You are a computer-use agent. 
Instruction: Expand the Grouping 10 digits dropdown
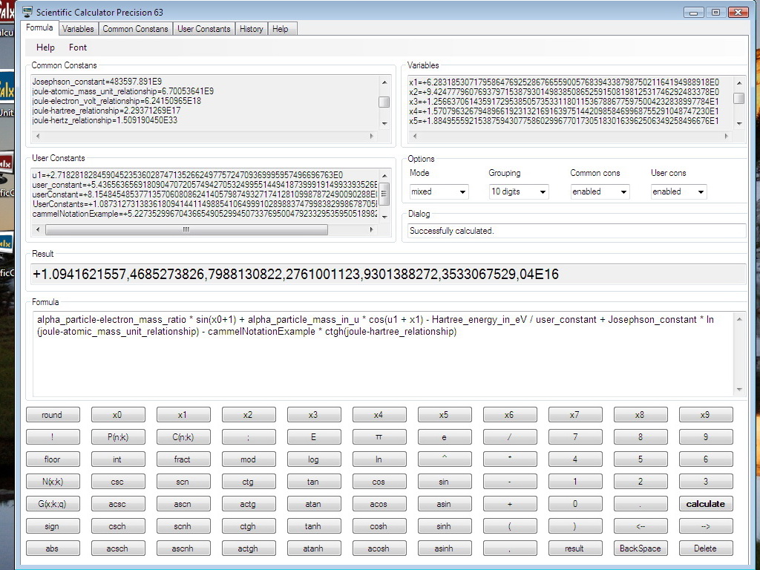(x=519, y=191)
